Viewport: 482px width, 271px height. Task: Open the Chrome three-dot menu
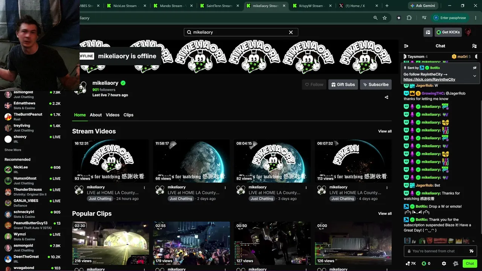point(475,18)
